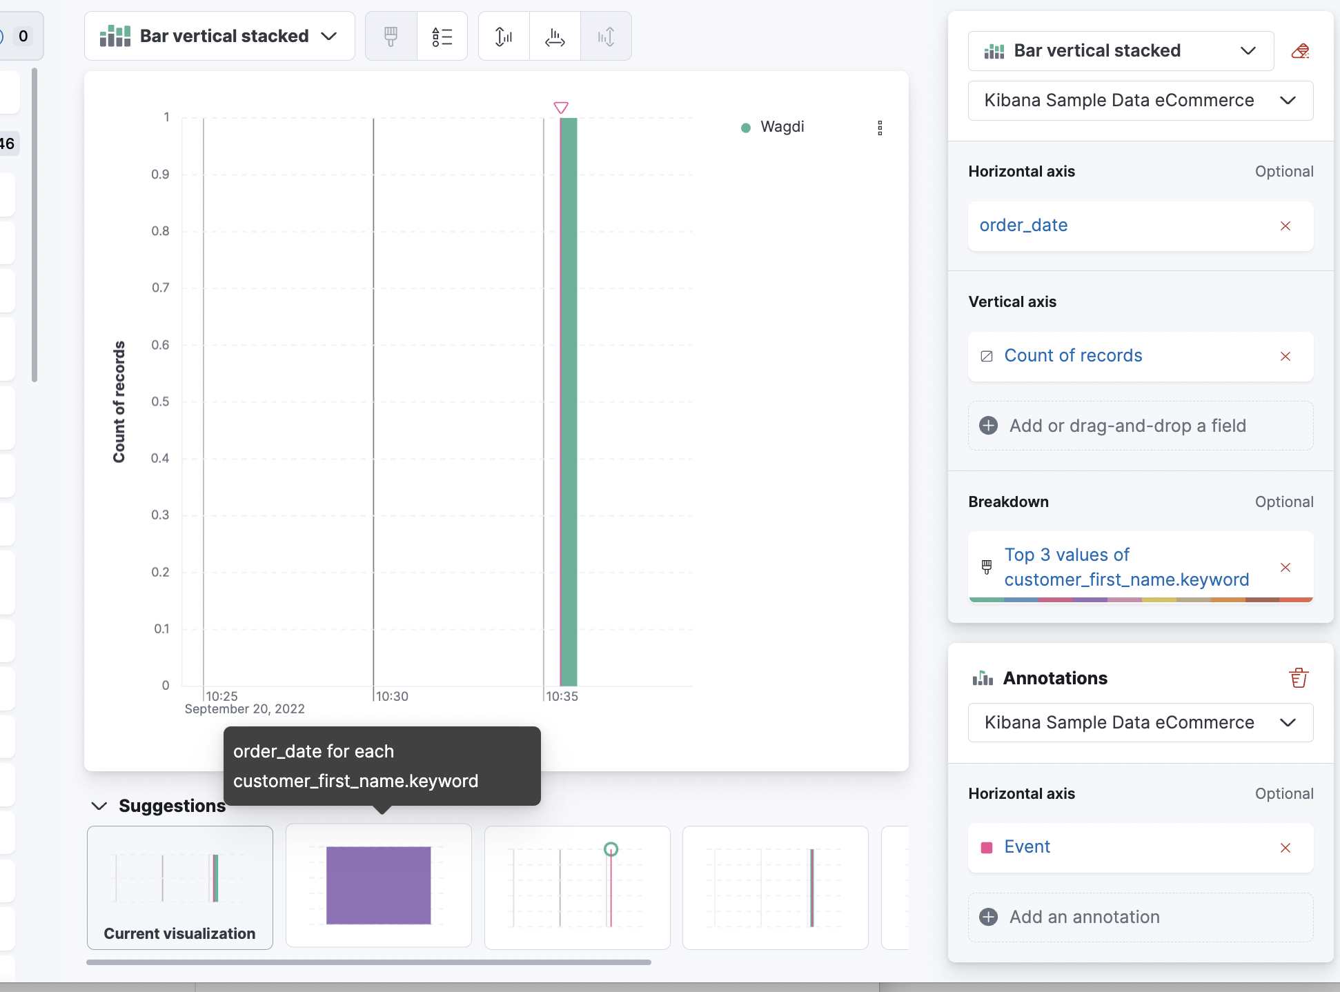Viewport: 1340px width, 992px height.
Task: Remove the order_date dimension
Action: [x=1285, y=226]
